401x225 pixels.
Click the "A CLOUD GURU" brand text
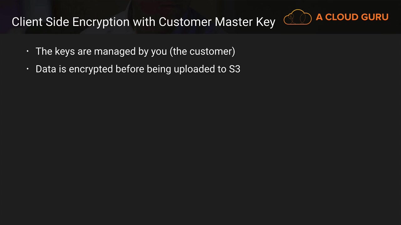point(352,17)
